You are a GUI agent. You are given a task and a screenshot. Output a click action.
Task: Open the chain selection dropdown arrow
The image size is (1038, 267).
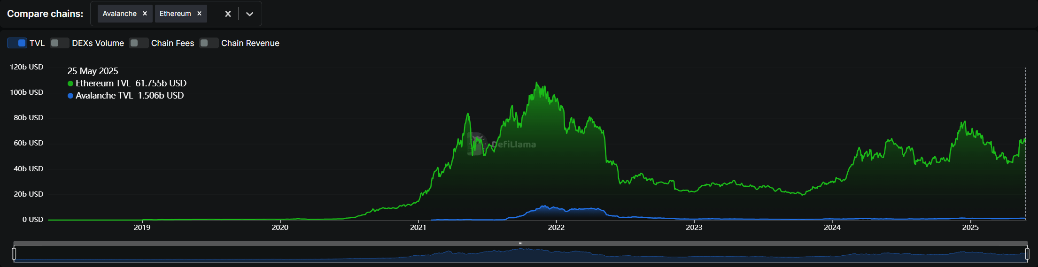tap(250, 14)
